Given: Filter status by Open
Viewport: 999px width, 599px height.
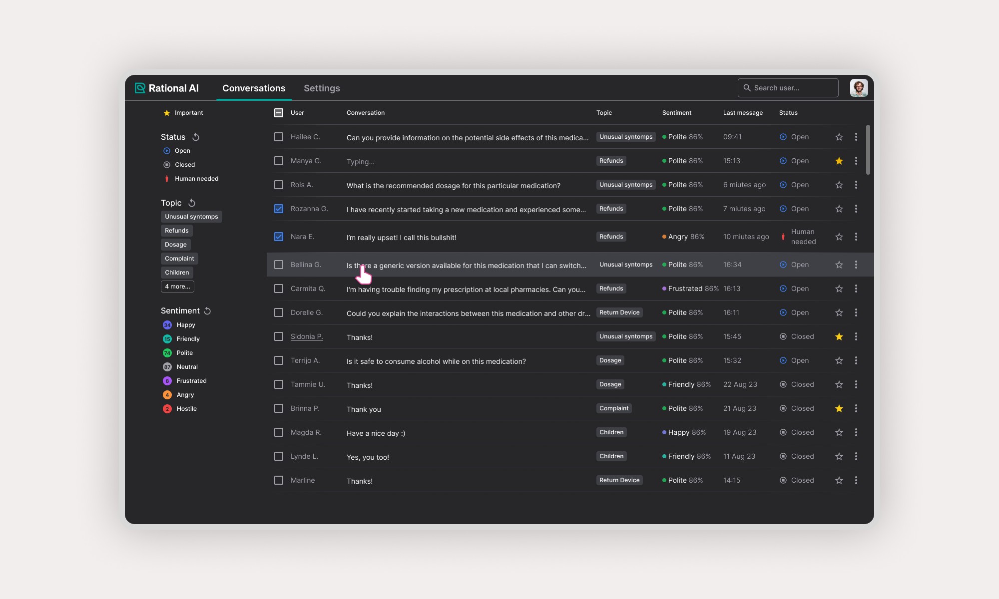Looking at the screenshot, I should (177, 151).
